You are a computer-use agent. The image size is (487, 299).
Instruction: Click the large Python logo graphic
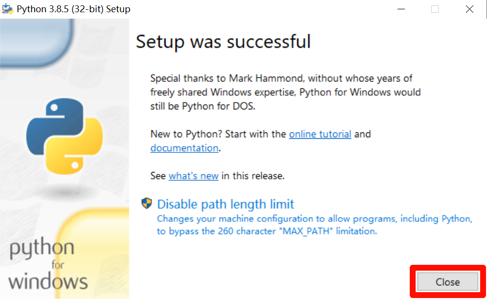[64, 137]
